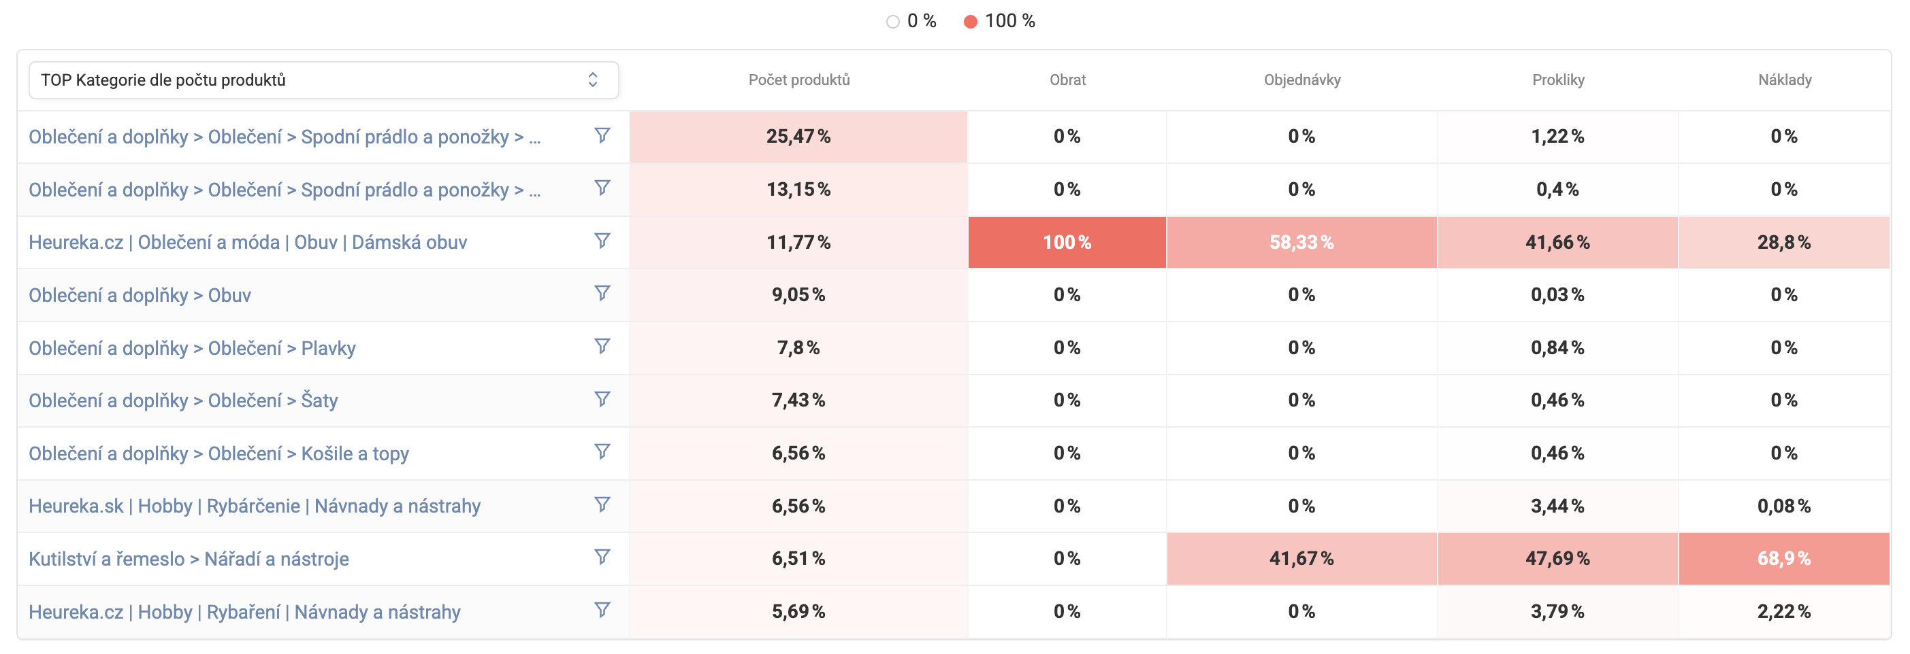The image size is (1910, 654).
Task: Filter by Nářadí a nástroje row
Action: point(602,557)
